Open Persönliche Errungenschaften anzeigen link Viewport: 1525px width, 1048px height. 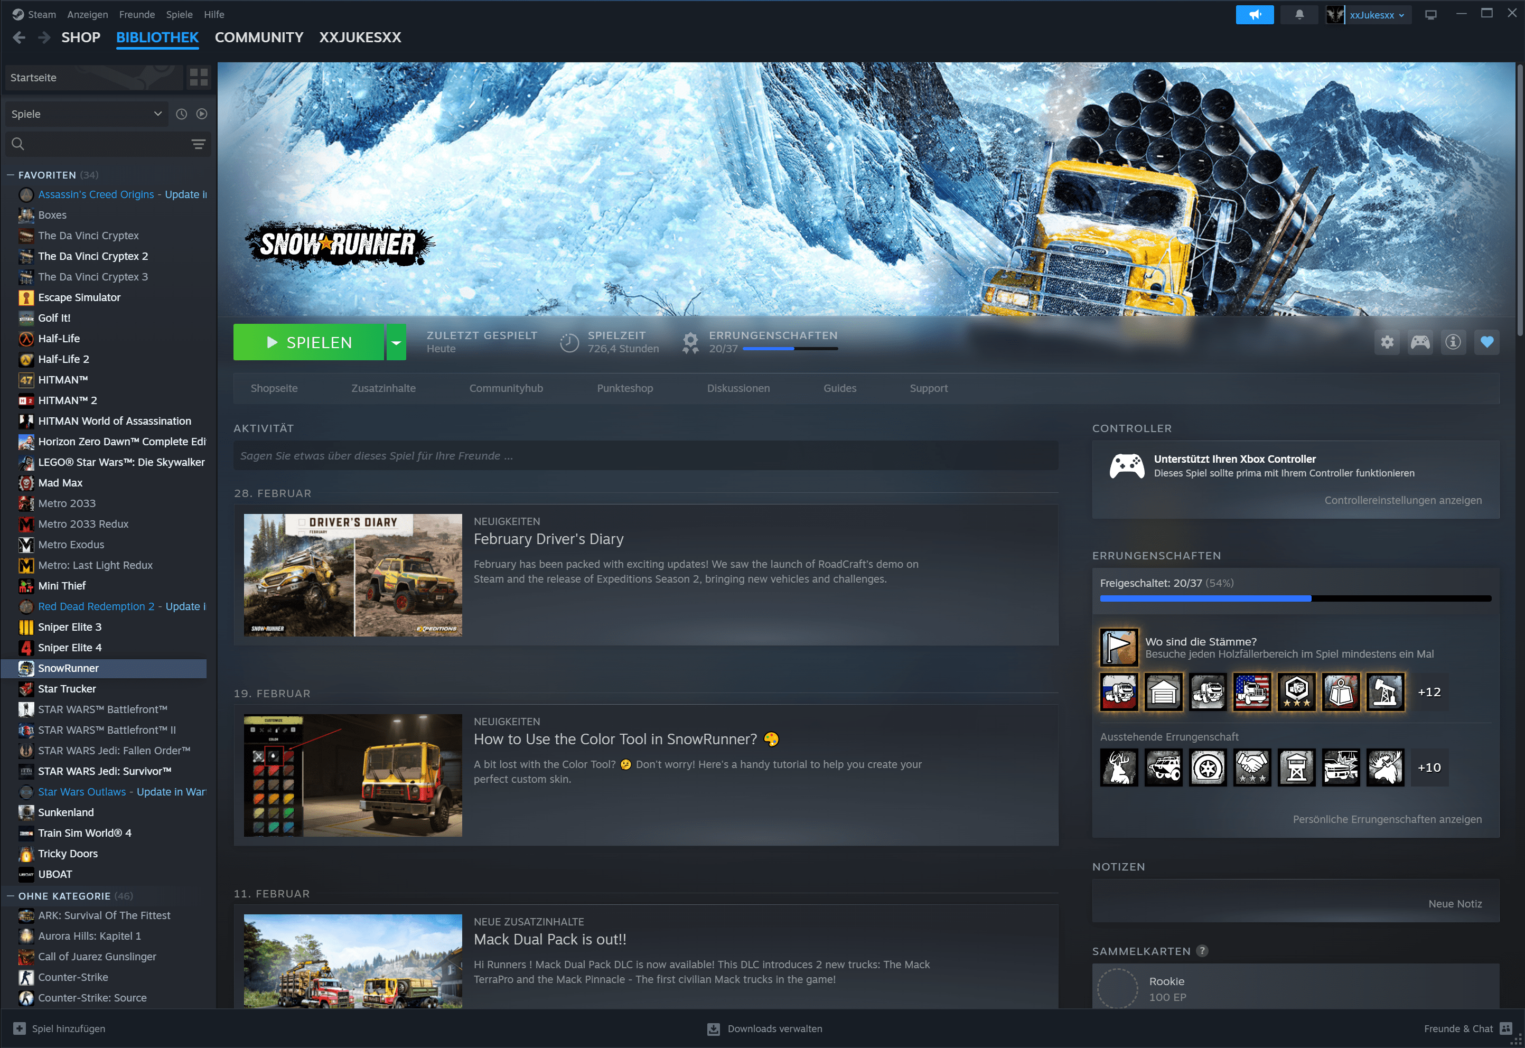click(x=1387, y=819)
